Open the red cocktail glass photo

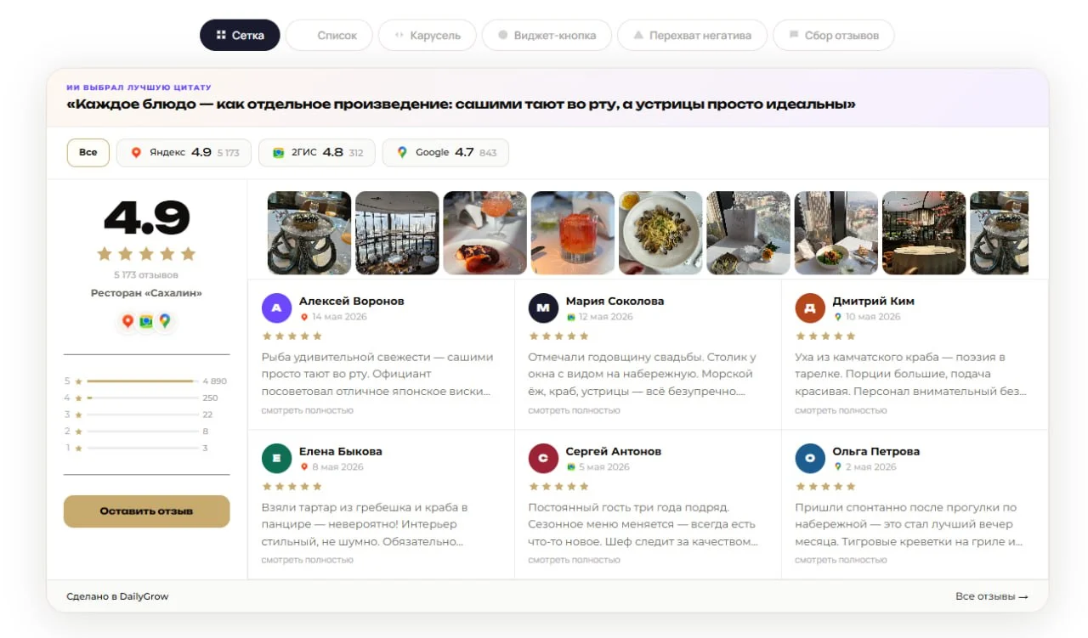pyautogui.click(x=573, y=233)
